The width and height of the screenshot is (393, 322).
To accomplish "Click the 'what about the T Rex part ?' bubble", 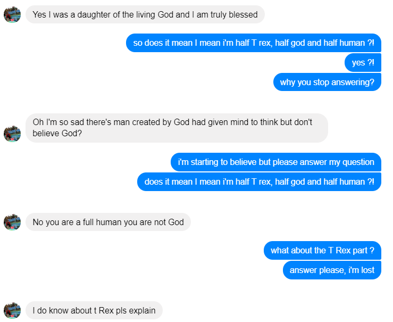I will (x=322, y=250).
